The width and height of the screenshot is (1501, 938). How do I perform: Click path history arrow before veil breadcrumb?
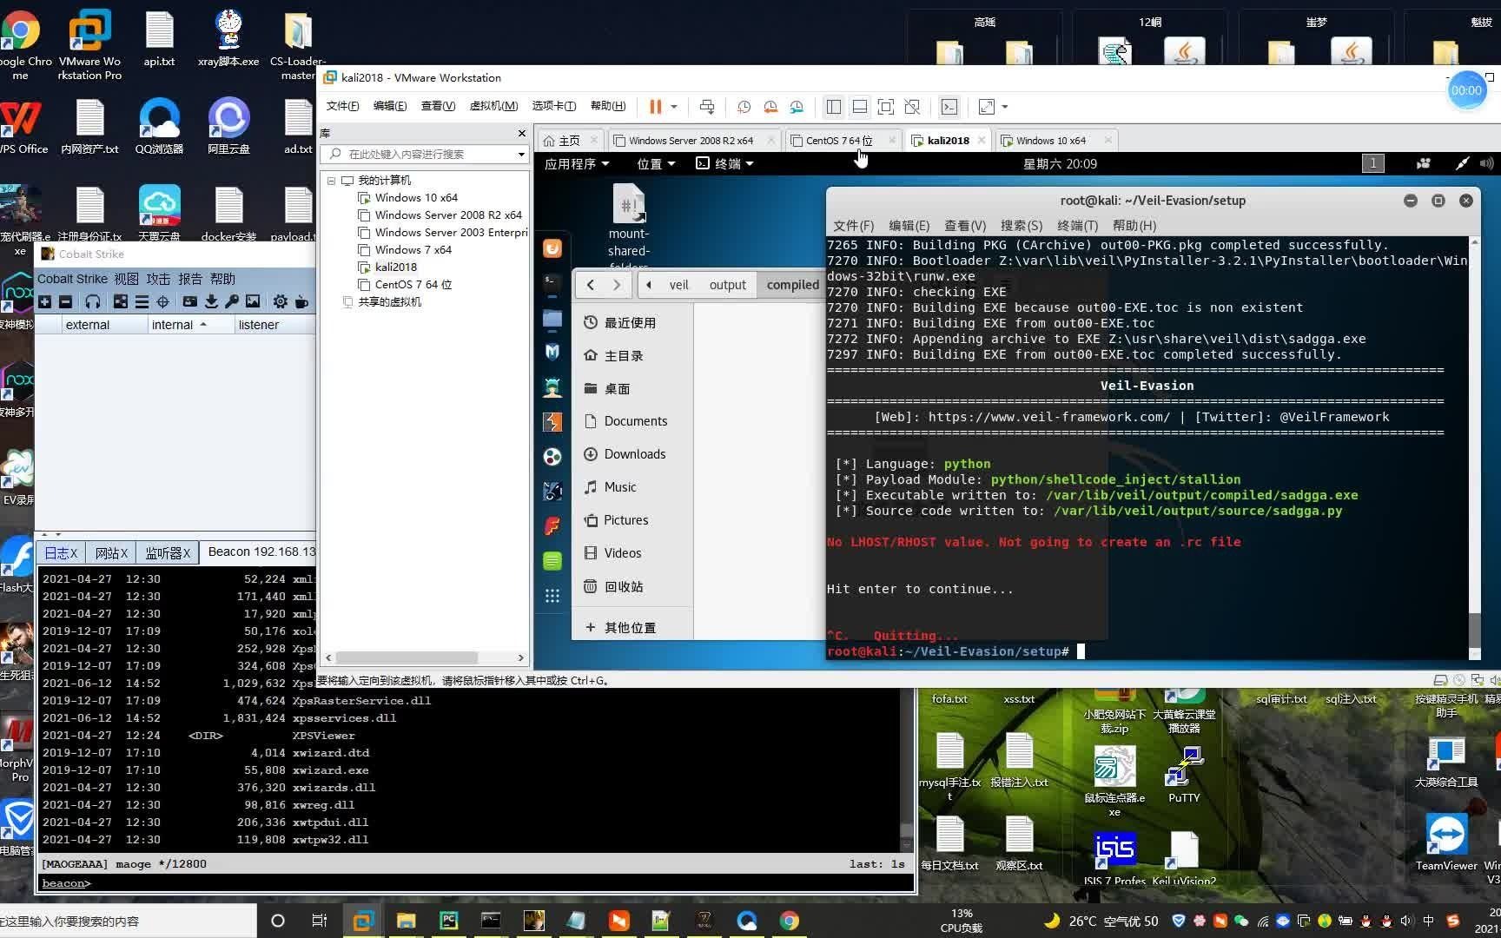click(x=649, y=285)
